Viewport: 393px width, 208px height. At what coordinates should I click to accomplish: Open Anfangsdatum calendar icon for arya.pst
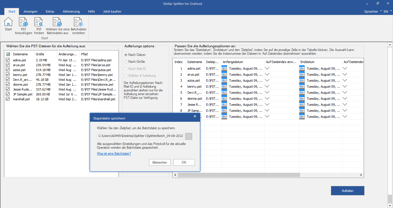tap(224, 74)
